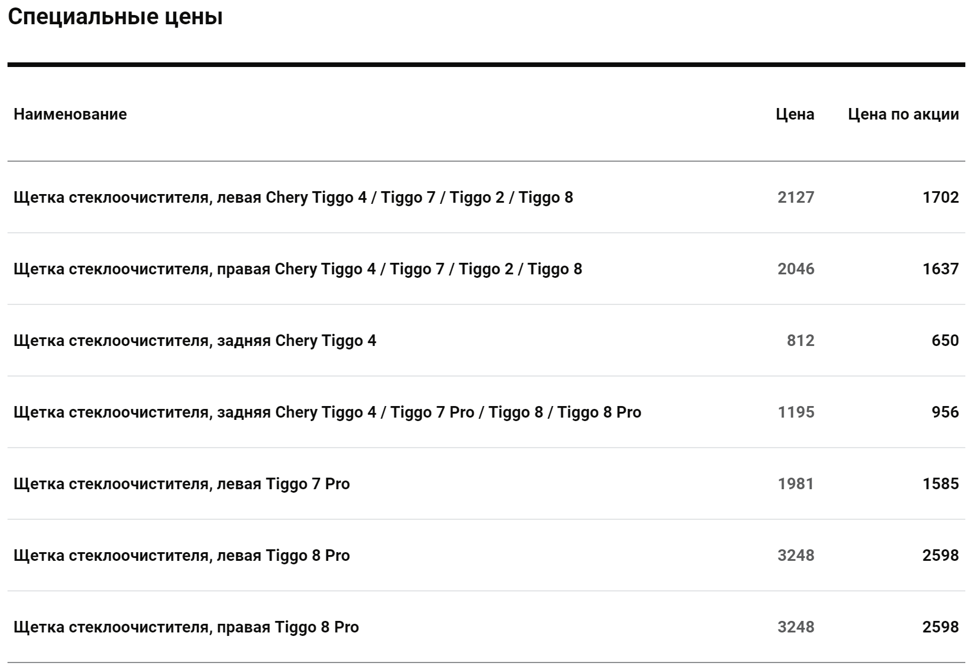Viewport: 974px width, 670px height.
Task: Click the 'Цена по акции' column header
Action: (x=904, y=114)
